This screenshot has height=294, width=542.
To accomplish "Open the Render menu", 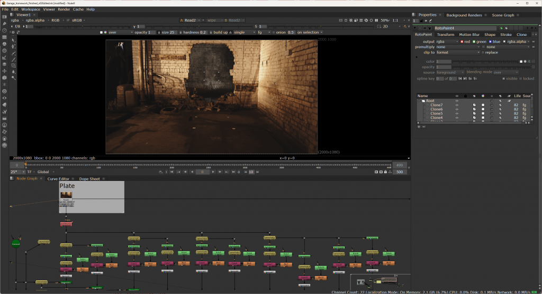I will point(64,10).
